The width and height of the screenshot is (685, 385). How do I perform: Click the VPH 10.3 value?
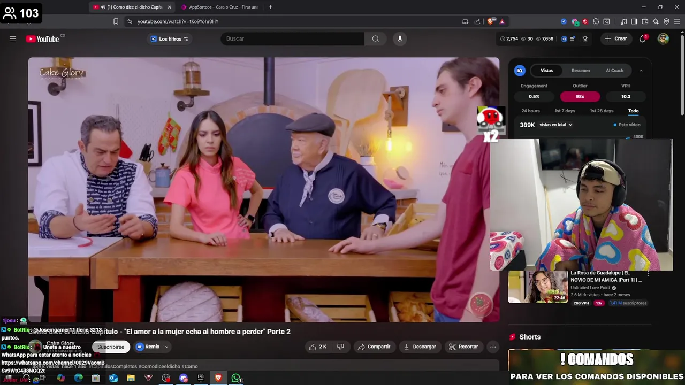point(626,97)
